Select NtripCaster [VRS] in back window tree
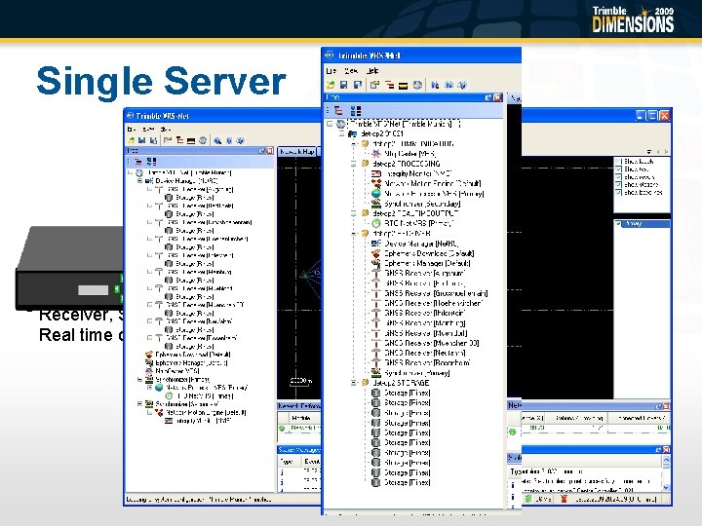702x526 pixels. [x=177, y=371]
